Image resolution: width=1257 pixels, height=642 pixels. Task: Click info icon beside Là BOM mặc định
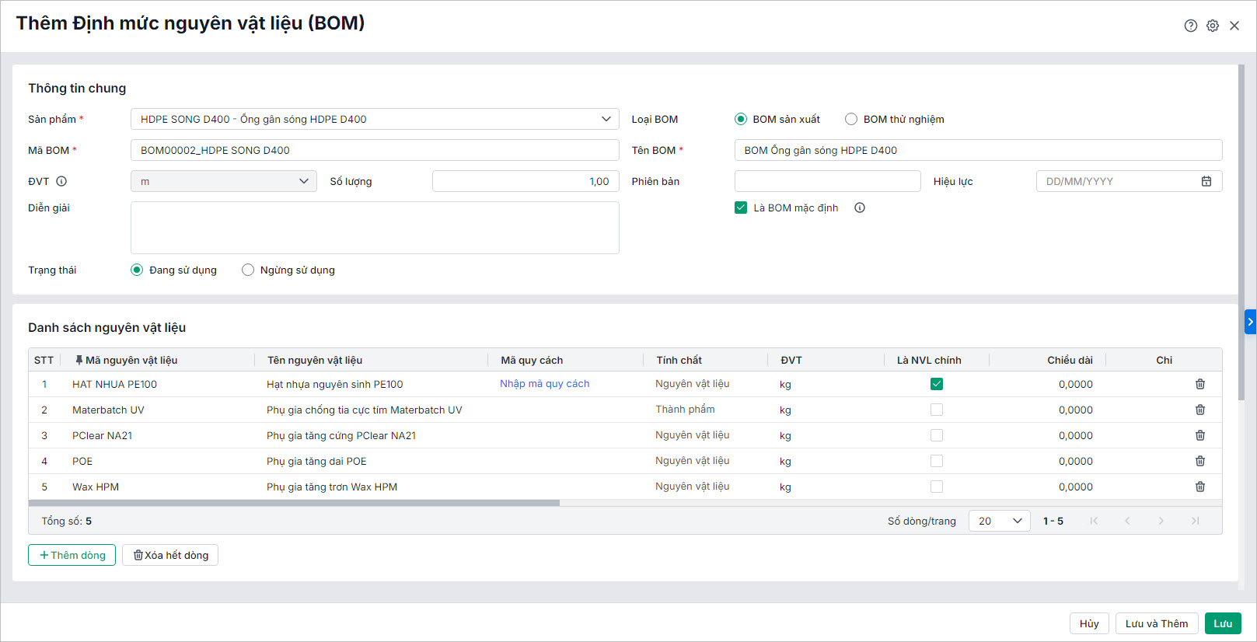point(859,208)
